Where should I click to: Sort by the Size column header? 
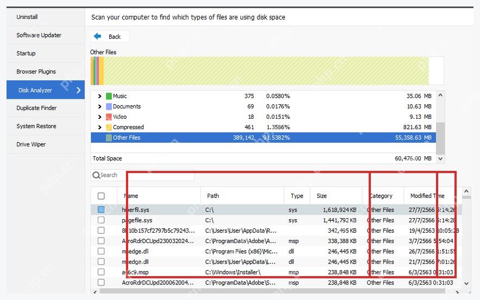(336, 196)
